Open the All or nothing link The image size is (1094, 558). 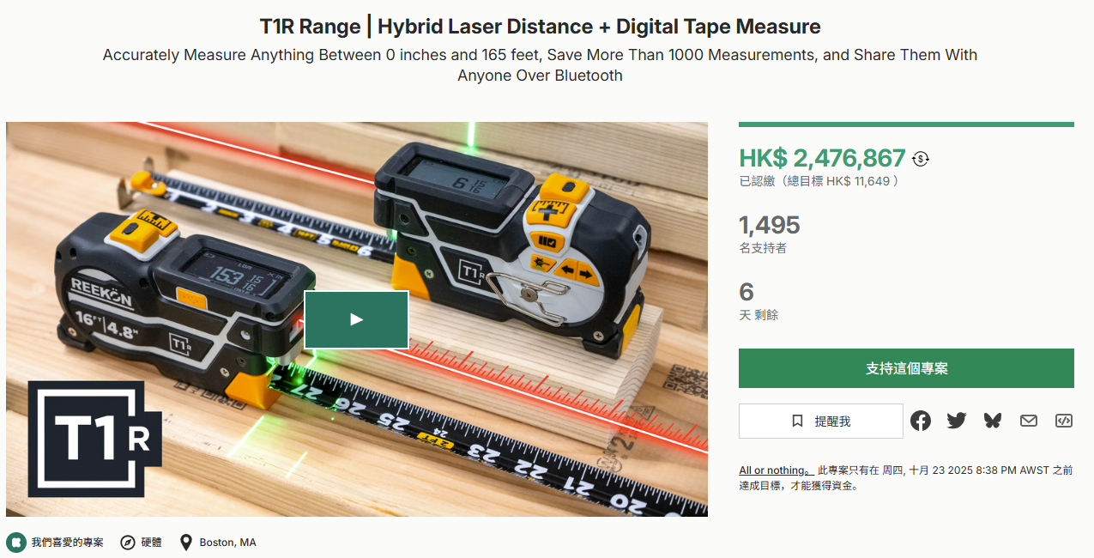point(776,470)
